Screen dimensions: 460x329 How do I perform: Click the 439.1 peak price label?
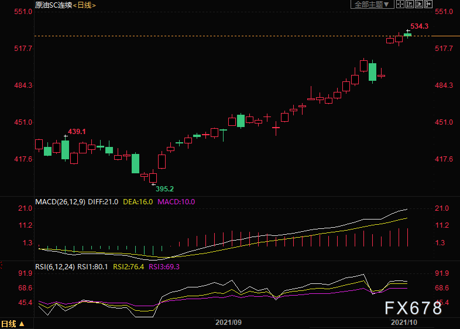point(77,132)
